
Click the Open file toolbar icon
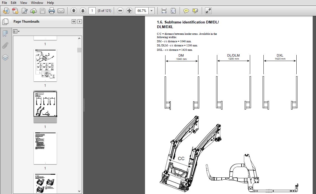[x=6, y=11]
